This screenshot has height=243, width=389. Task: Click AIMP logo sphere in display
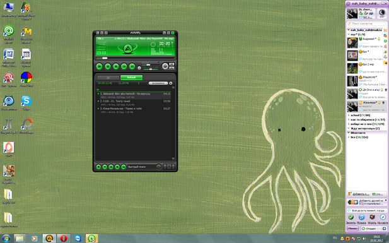tap(127, 49)
